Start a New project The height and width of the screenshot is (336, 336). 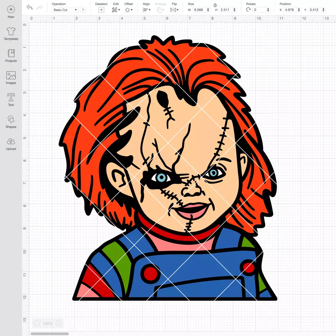point(11,12)
